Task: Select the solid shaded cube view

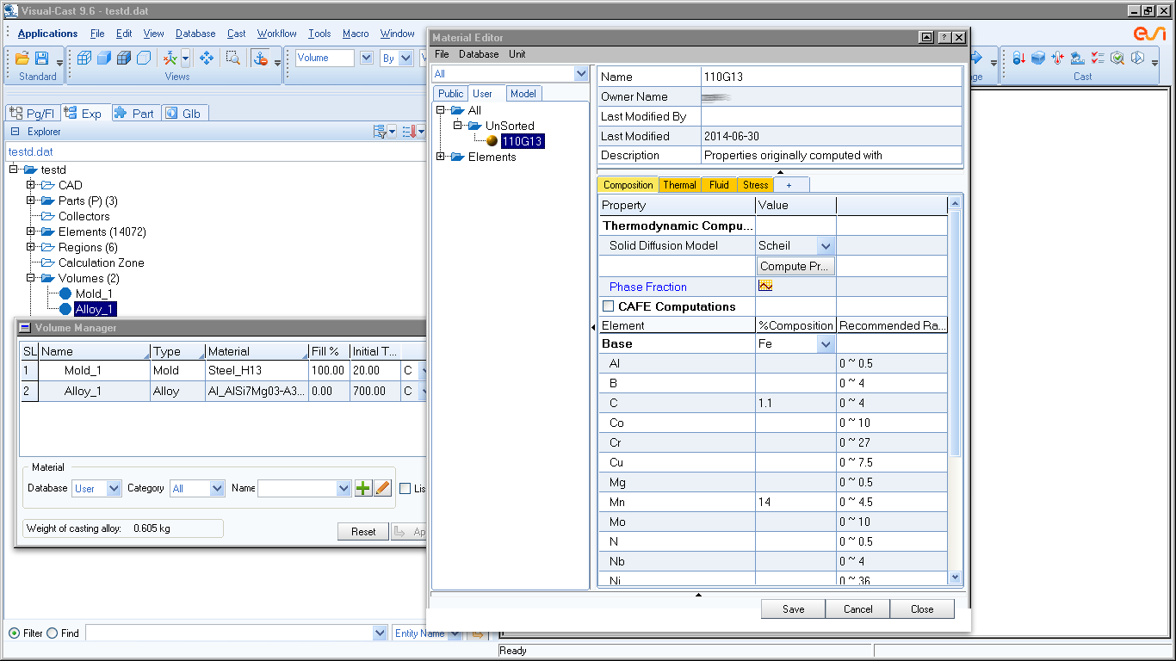Action: 104,58
